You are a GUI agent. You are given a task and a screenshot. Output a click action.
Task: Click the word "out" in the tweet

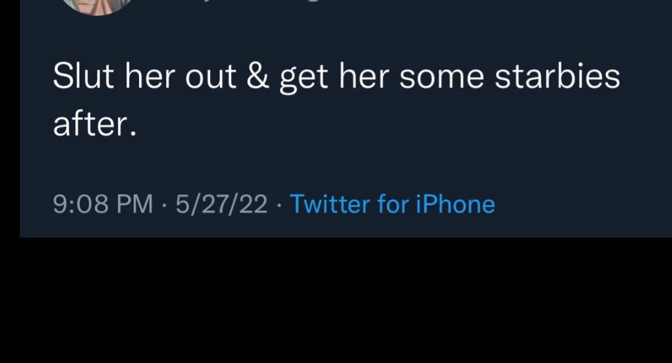coord(210,78)
